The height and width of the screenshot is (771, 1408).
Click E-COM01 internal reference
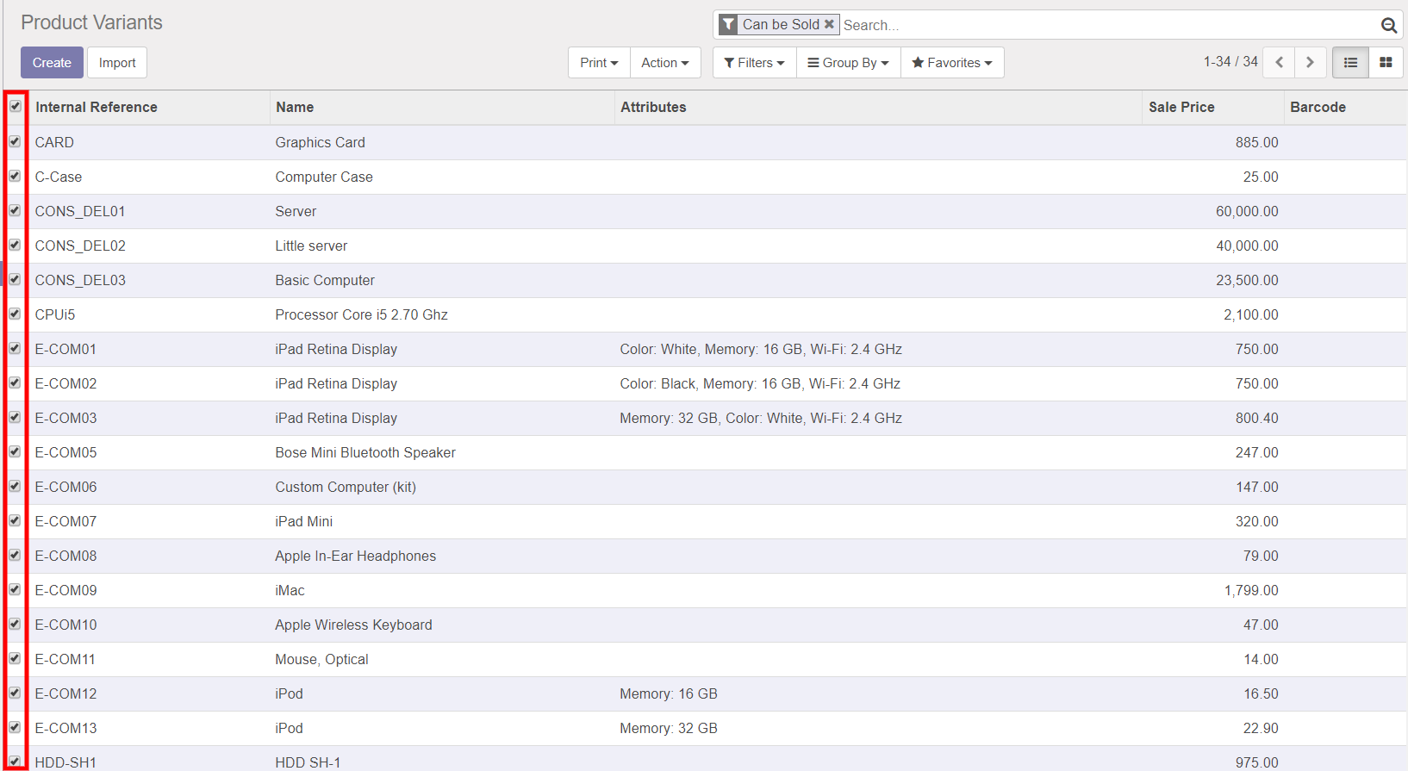65,349
